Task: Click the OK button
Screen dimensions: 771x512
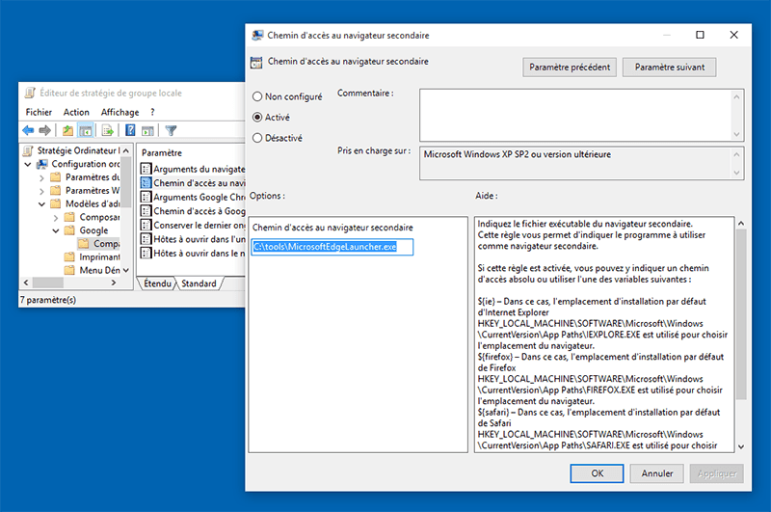Action: pos(597,473)
